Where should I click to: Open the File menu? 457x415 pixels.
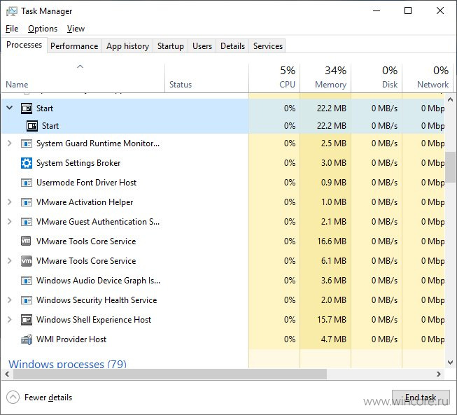(12, 29)
